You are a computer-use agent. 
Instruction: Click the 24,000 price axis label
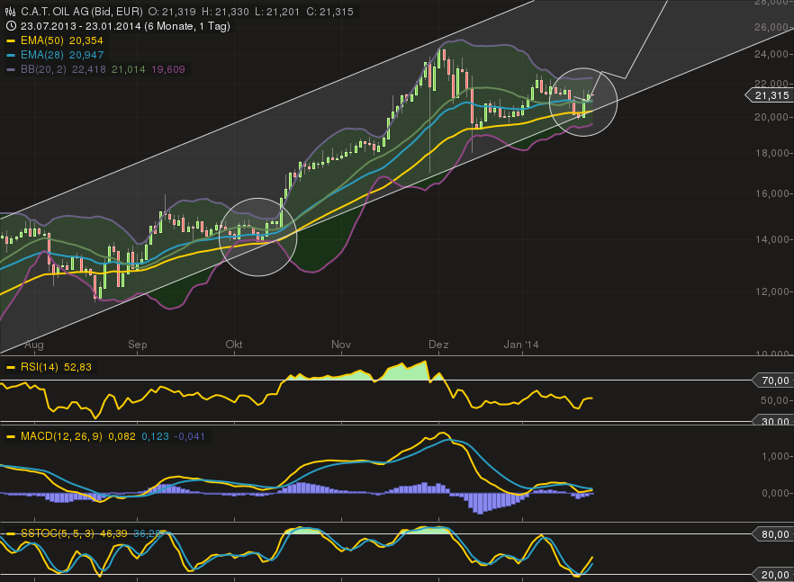coord(771,54)
